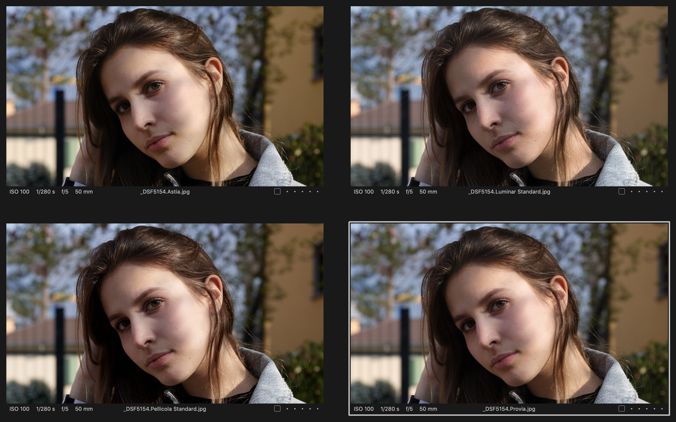Set five-star rating dot on Luminar Standard image

tap(662, 192)
